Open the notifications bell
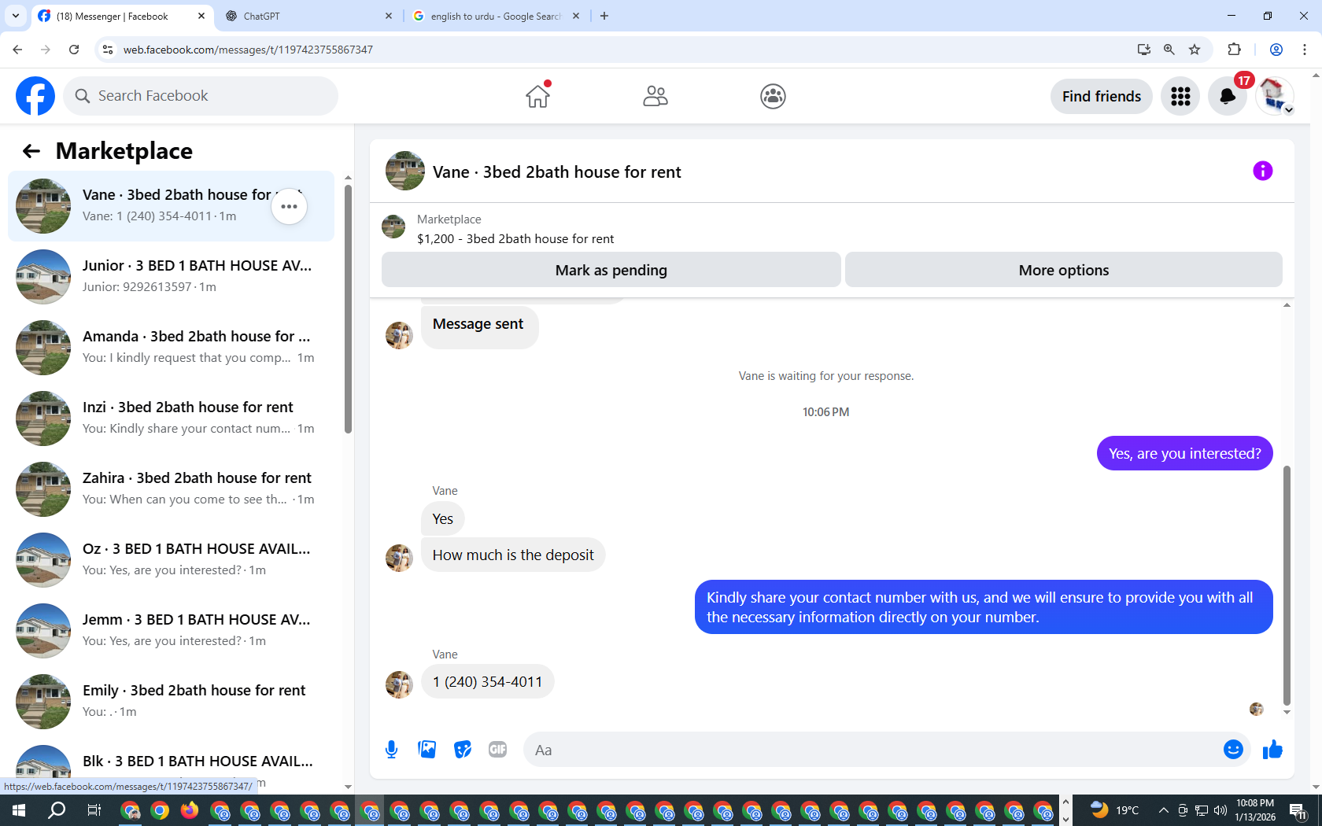 [x=1228, y=96]
